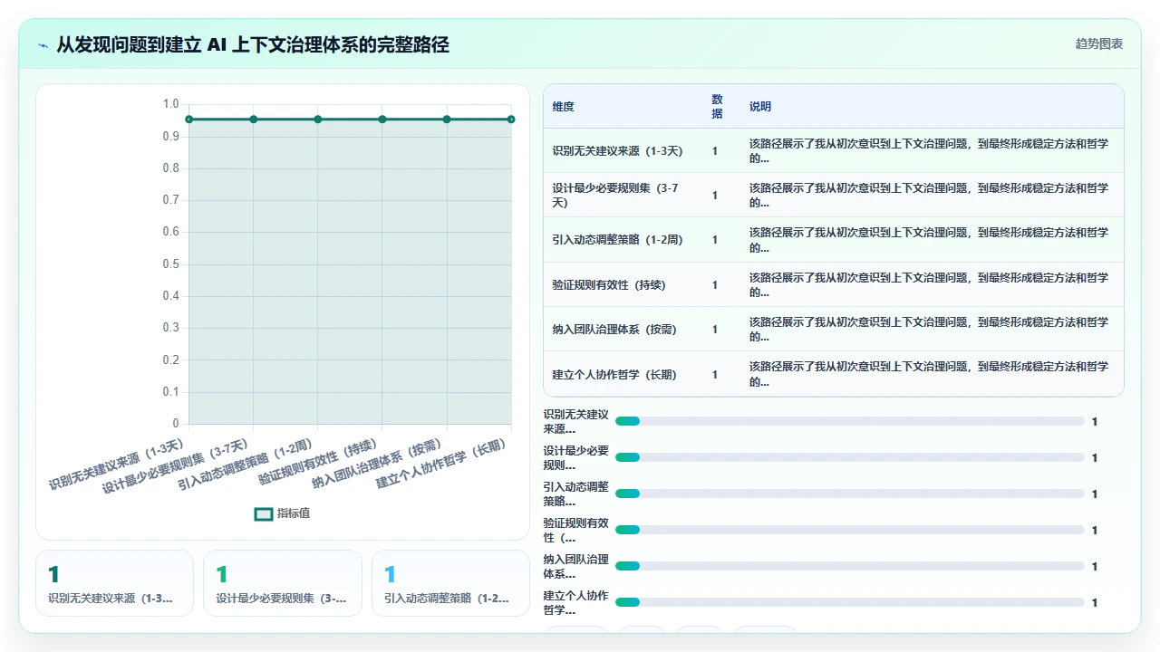Click chart x-axis label 验证规则有效性（持续）
The image size is (1160, 652).
(x=318, y=463)
